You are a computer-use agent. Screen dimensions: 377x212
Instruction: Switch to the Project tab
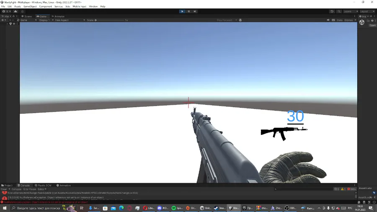click(x=7, y=185)
